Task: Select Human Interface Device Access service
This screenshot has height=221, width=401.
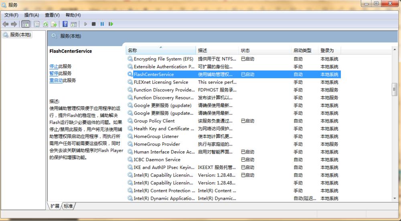Action: pyautogui.click(x=233, y=152)
